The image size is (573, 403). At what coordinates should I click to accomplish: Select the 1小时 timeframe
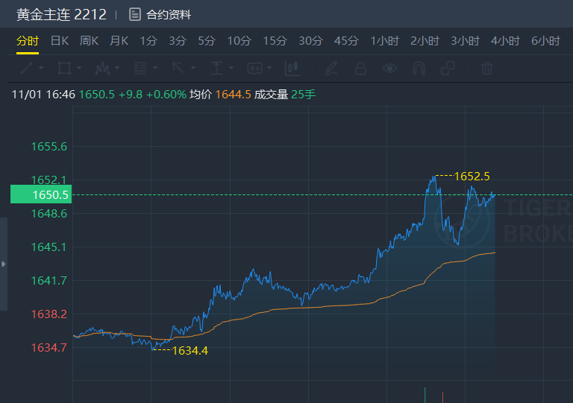click(384, 41)
